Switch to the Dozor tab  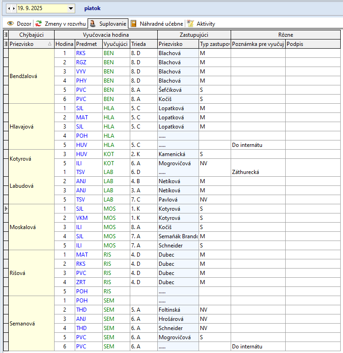(x=24, y=23)
